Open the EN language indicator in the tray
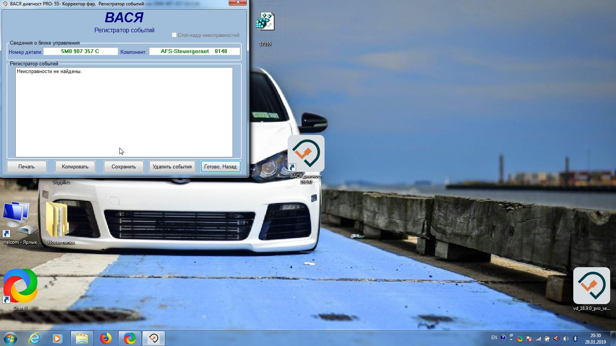The width and height of the screenshot is (616, 346). (x=494, y=338)
